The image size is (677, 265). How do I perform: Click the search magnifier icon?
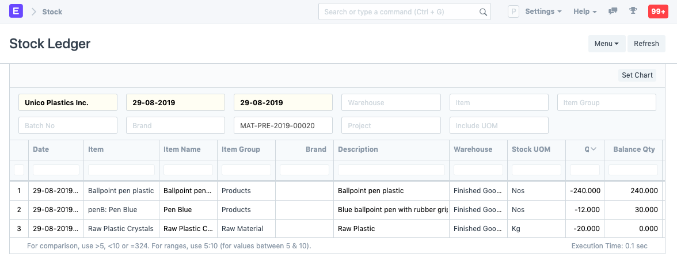point(483,12)
